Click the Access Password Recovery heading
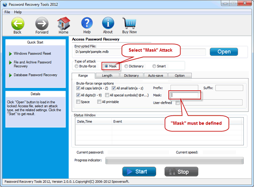Viewport: 254px width, 187px height. (x=96, y=39)
